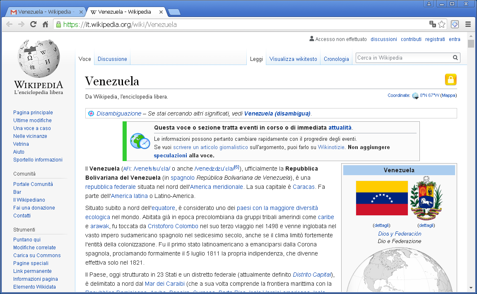Click the globe coordinates icon
Image resolution: width=477 pixels, height=294 pixels.
click(415, 96)
